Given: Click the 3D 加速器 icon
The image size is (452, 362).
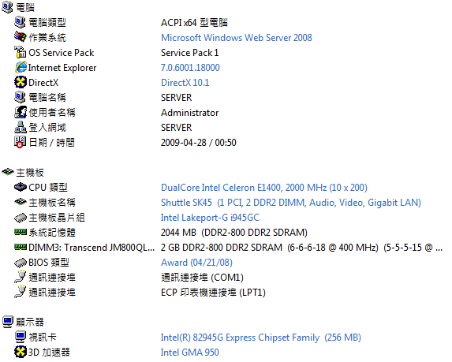Looking at the screenshot, I should click(21, 353).
